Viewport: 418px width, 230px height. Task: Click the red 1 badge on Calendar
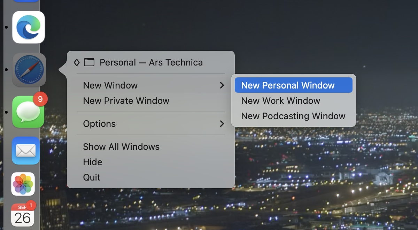pyautogui.click(x=31, y=206)
